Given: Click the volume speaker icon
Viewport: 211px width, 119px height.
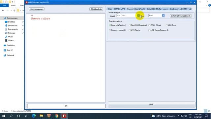Looking at the screenshot, I should (186, 116).
